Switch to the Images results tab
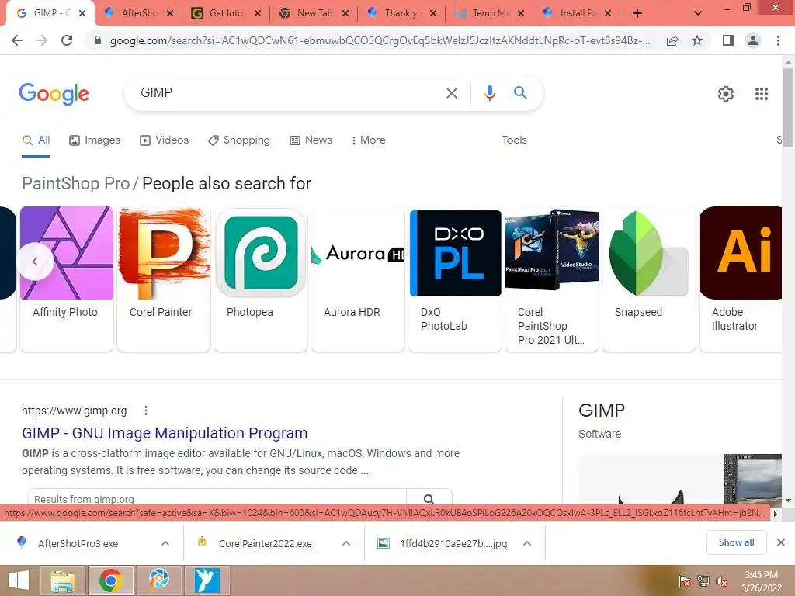 95,140
